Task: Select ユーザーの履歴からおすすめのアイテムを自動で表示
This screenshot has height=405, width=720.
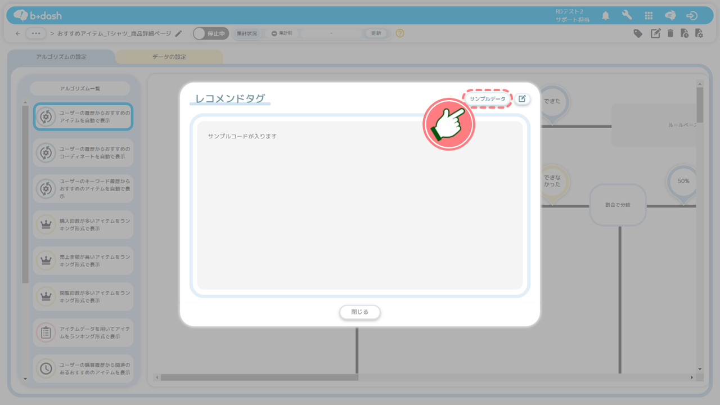Action: tap(83, 116)
